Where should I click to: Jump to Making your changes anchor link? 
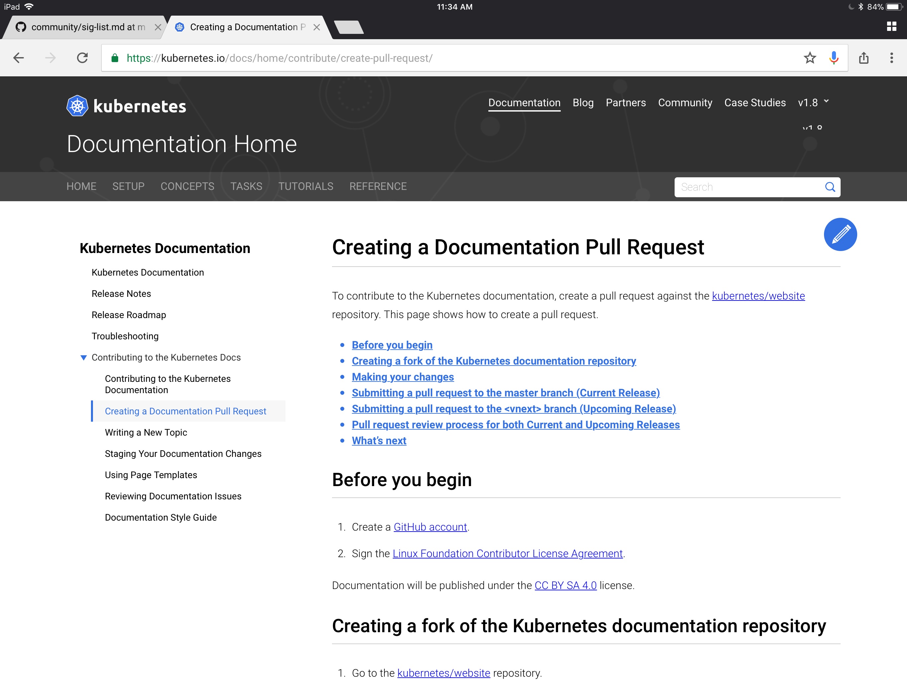coord(403,377)
